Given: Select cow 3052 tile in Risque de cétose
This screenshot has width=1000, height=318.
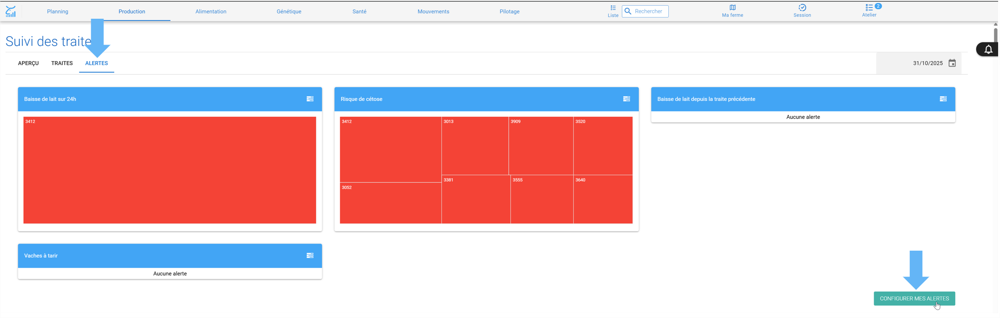Looking at the screenshot, I should tap(391, 203).
